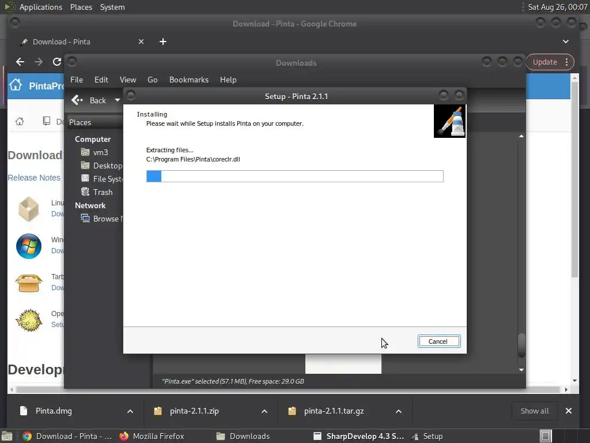This screenshot has width=590, height=443.
Task: Open the Places sidebar selector
Action: click(94, 122)
